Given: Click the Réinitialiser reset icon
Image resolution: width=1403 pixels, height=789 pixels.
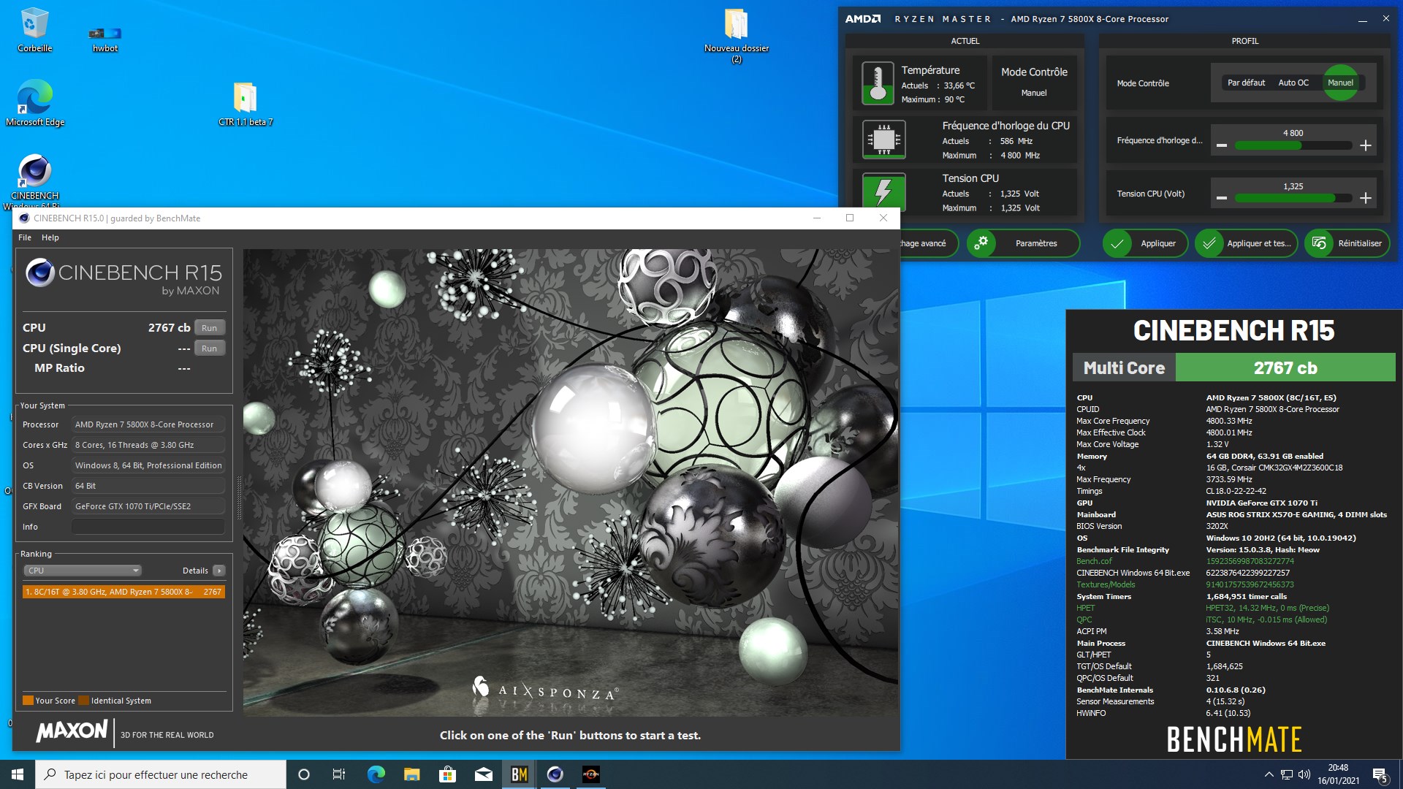Looking at the screenshot, I should point(1319,243).
